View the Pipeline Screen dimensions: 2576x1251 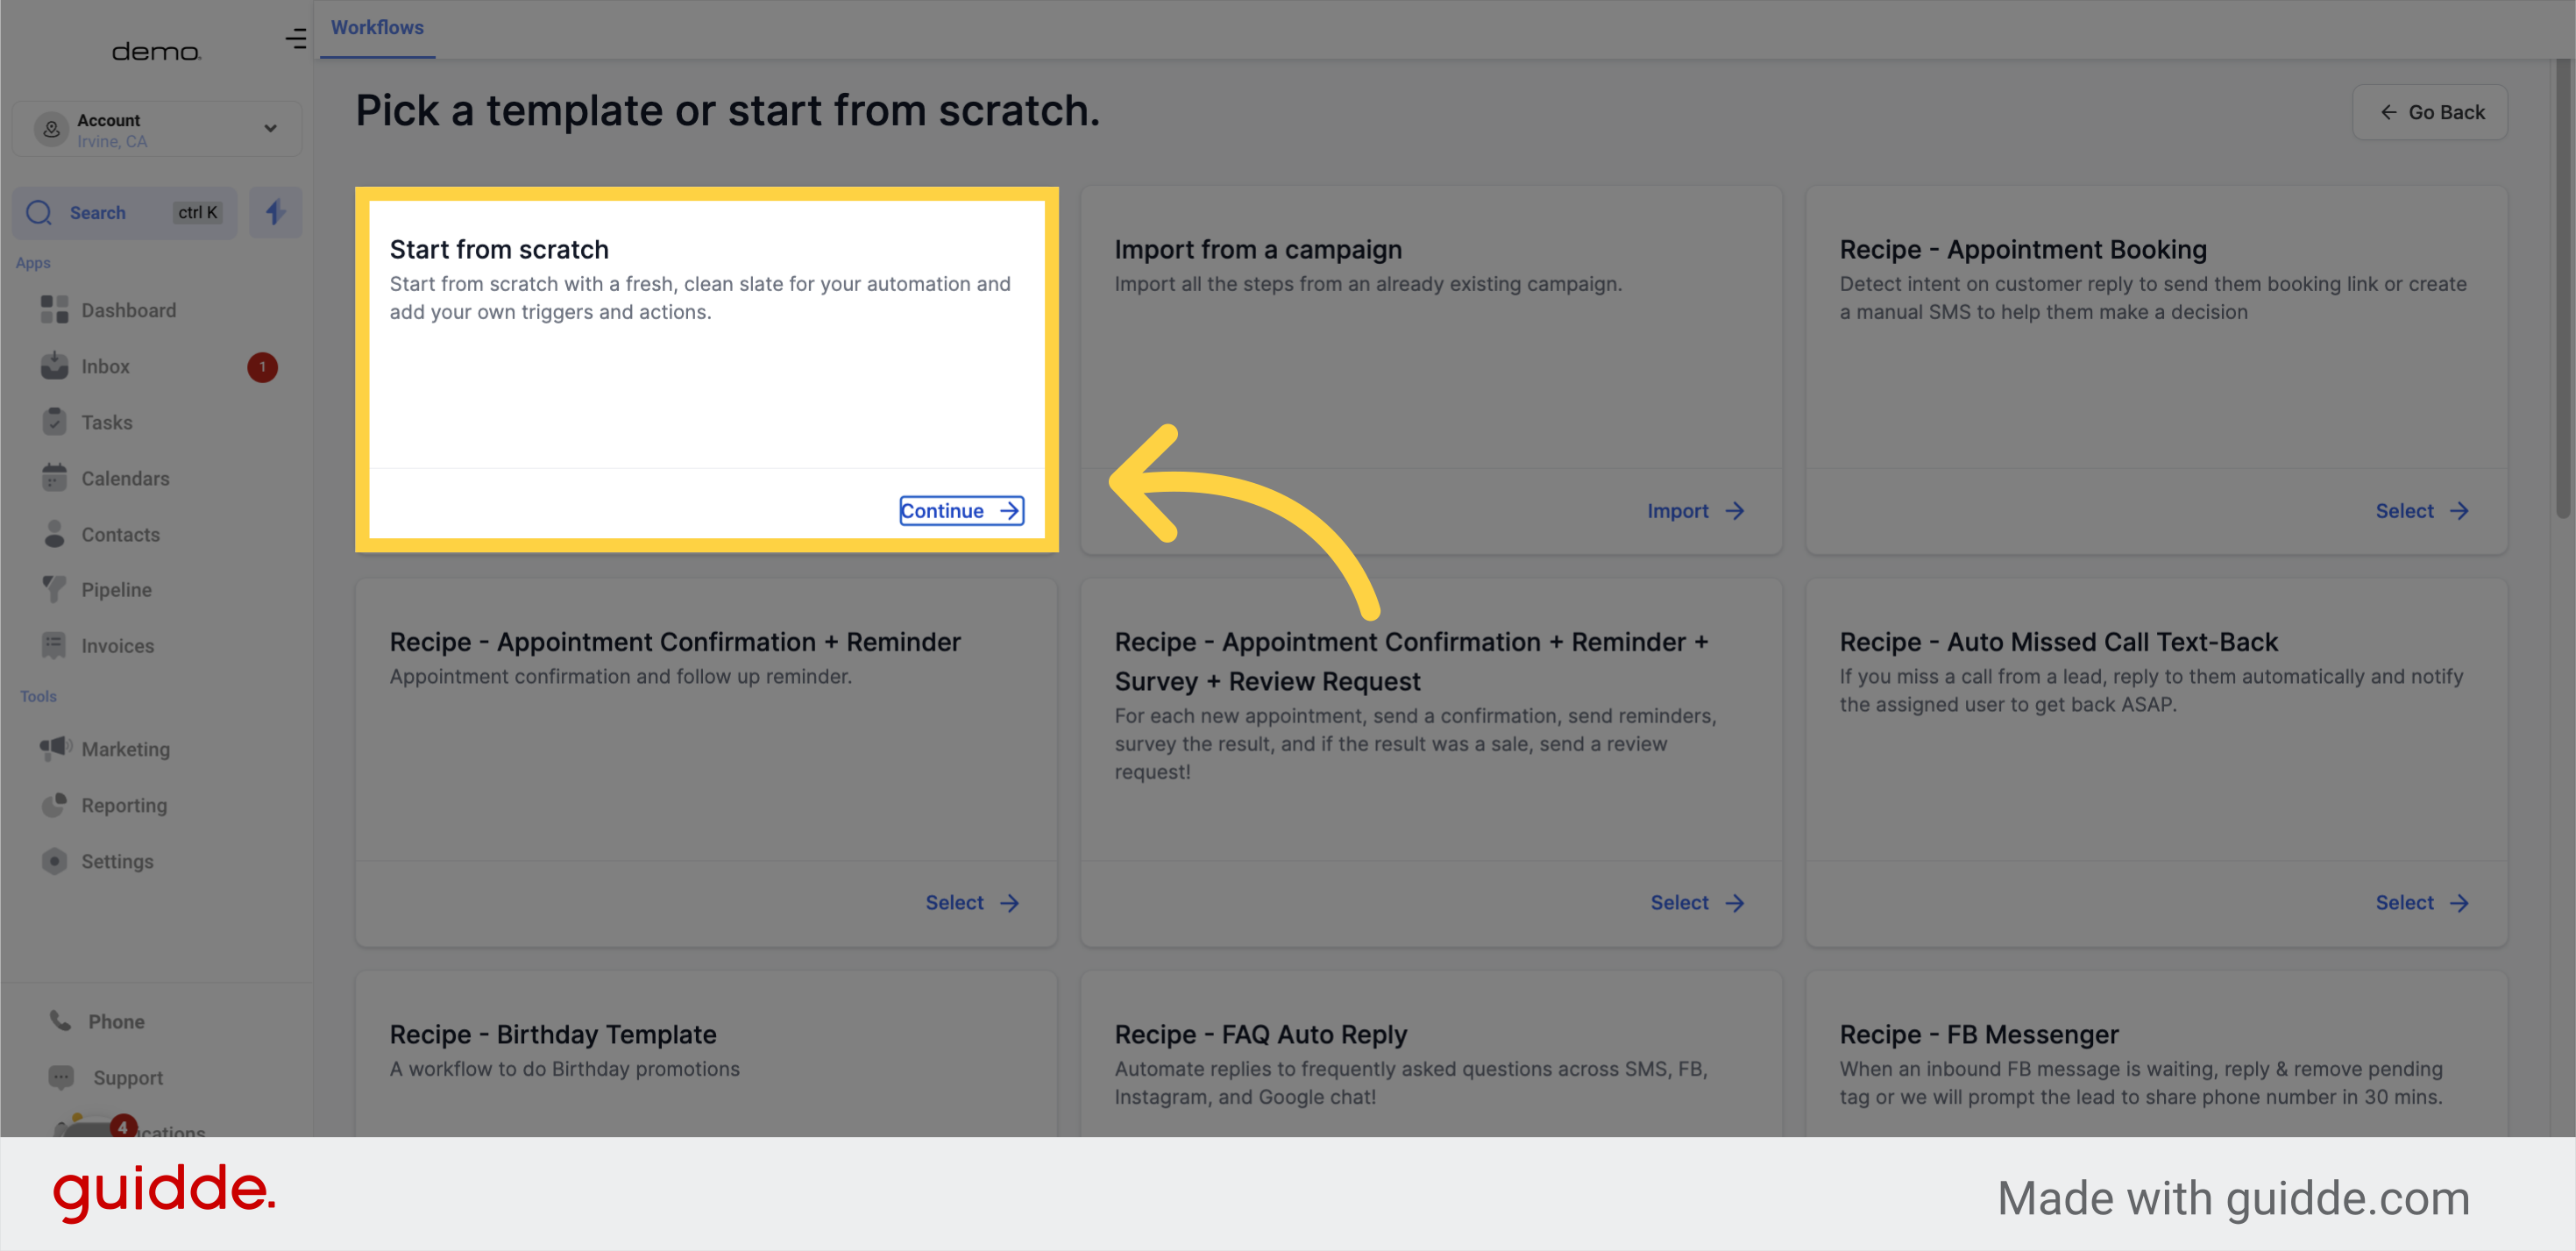[116, 589]
